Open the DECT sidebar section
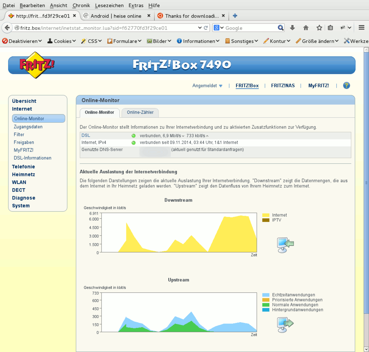Image resolution: width=369 pixels, height=352 pixels. 18,190
